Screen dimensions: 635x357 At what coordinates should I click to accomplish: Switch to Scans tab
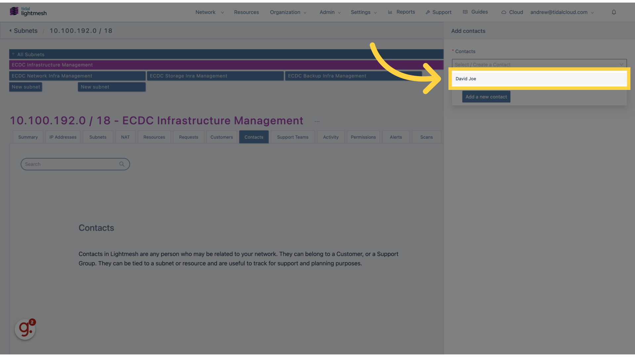[427, 137]
